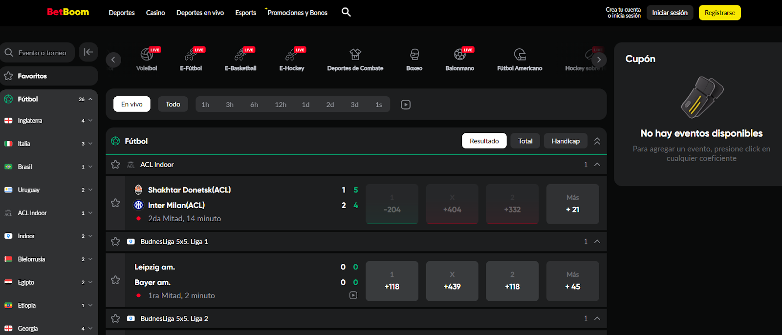Open live video for Leipzig am. match

pos(353,295)
